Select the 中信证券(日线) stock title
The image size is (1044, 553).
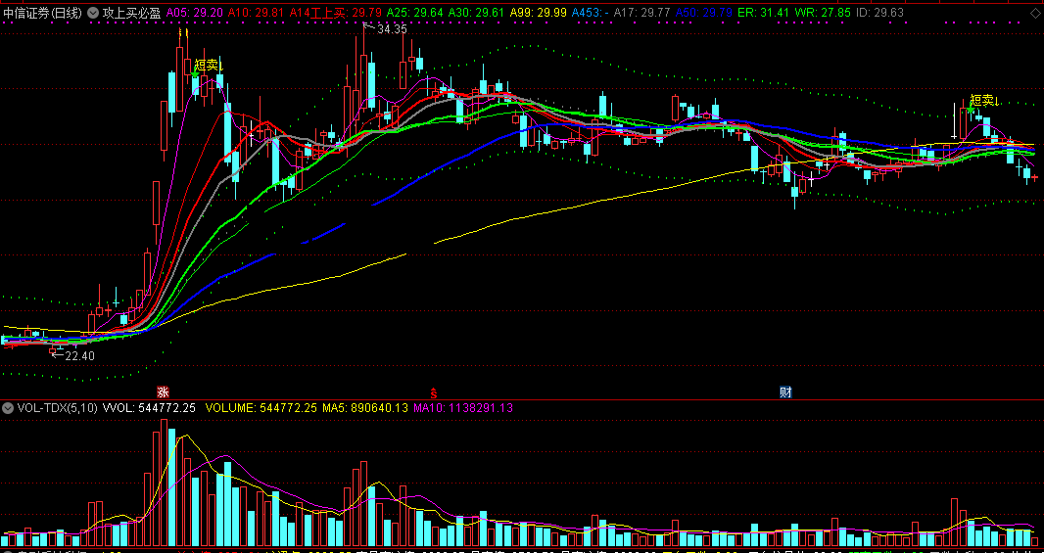(43, 12)
